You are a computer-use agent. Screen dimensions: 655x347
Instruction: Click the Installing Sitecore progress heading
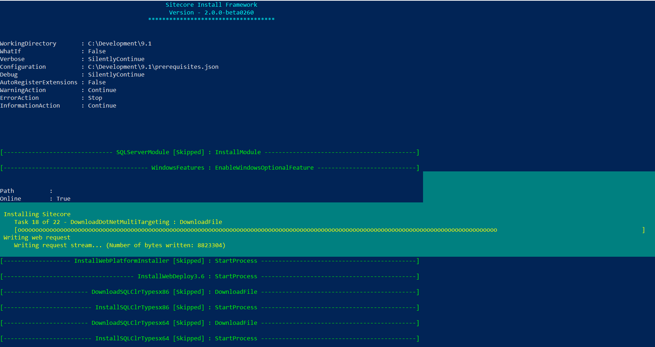[x=37, y=214]
